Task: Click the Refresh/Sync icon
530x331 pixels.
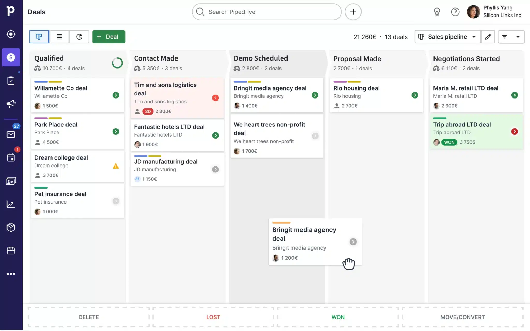Action: pyautogui.click(x=79, y=37)
